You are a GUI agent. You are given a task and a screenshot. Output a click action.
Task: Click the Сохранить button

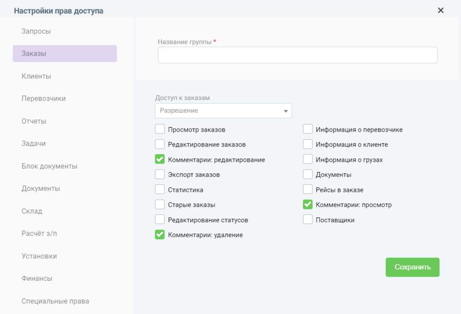[412, 267]
